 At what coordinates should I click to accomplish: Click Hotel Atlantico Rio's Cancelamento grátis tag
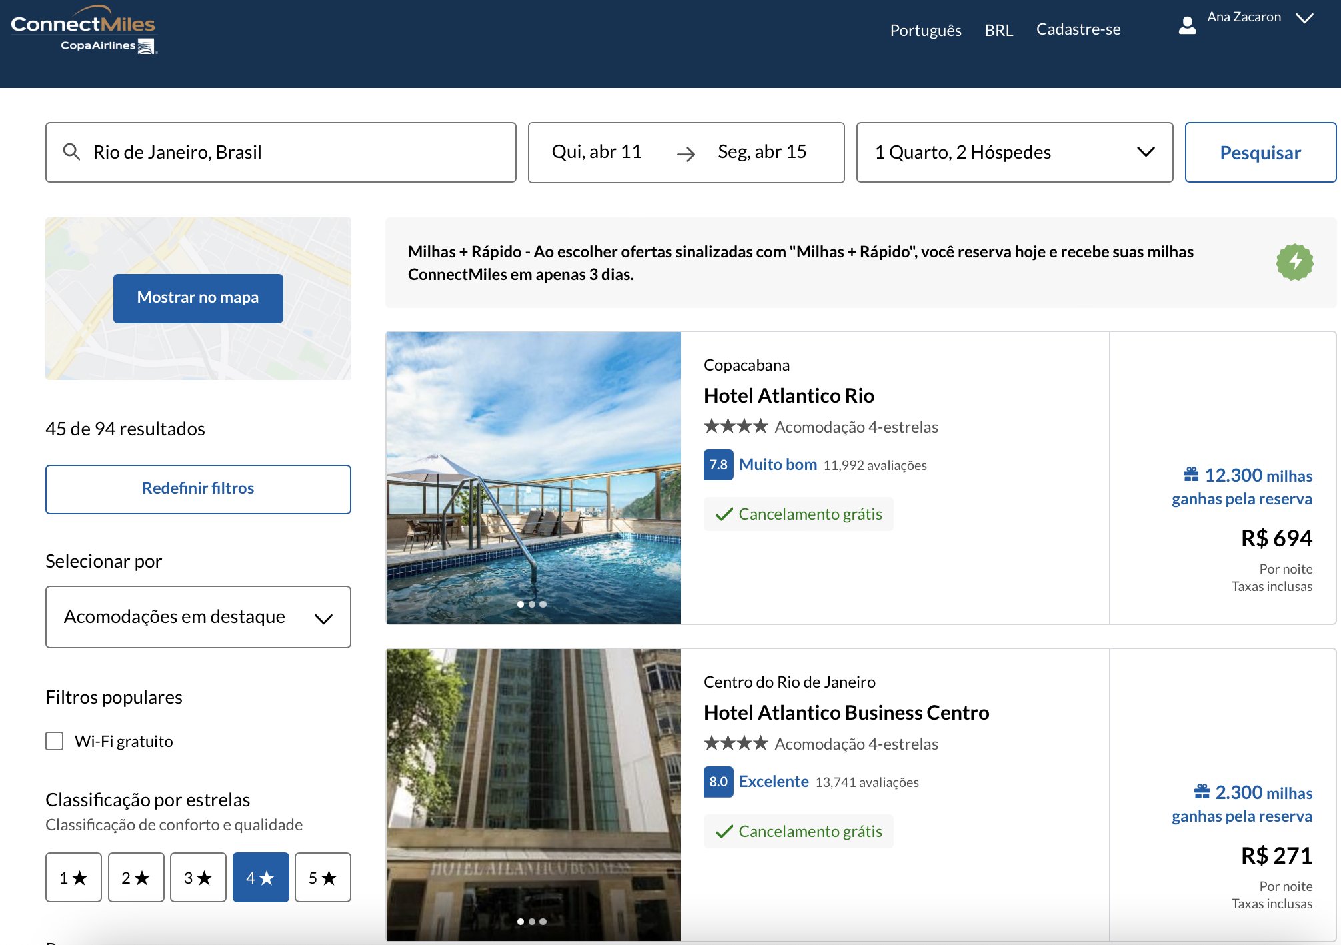pyautogui.click(x=798, y=514)
